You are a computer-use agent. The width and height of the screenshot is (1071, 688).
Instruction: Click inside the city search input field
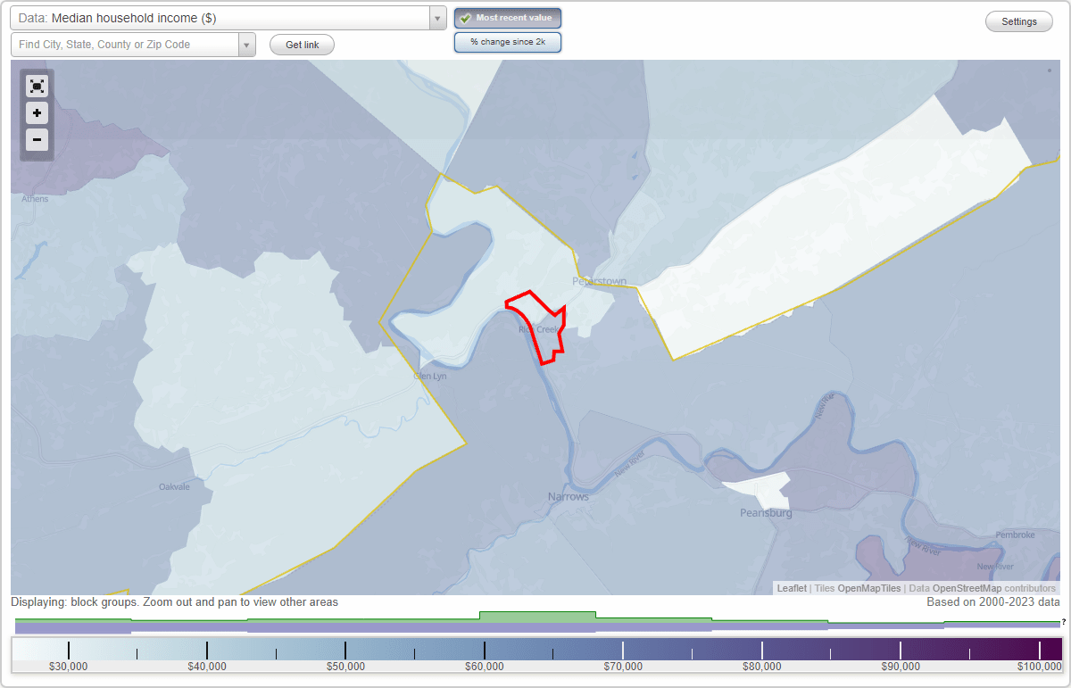pos(125,44)
